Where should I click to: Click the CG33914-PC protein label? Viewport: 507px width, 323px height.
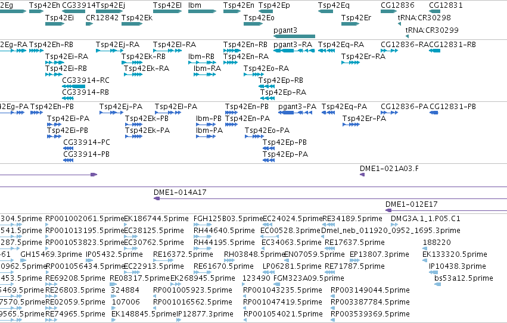pos(86,142)
